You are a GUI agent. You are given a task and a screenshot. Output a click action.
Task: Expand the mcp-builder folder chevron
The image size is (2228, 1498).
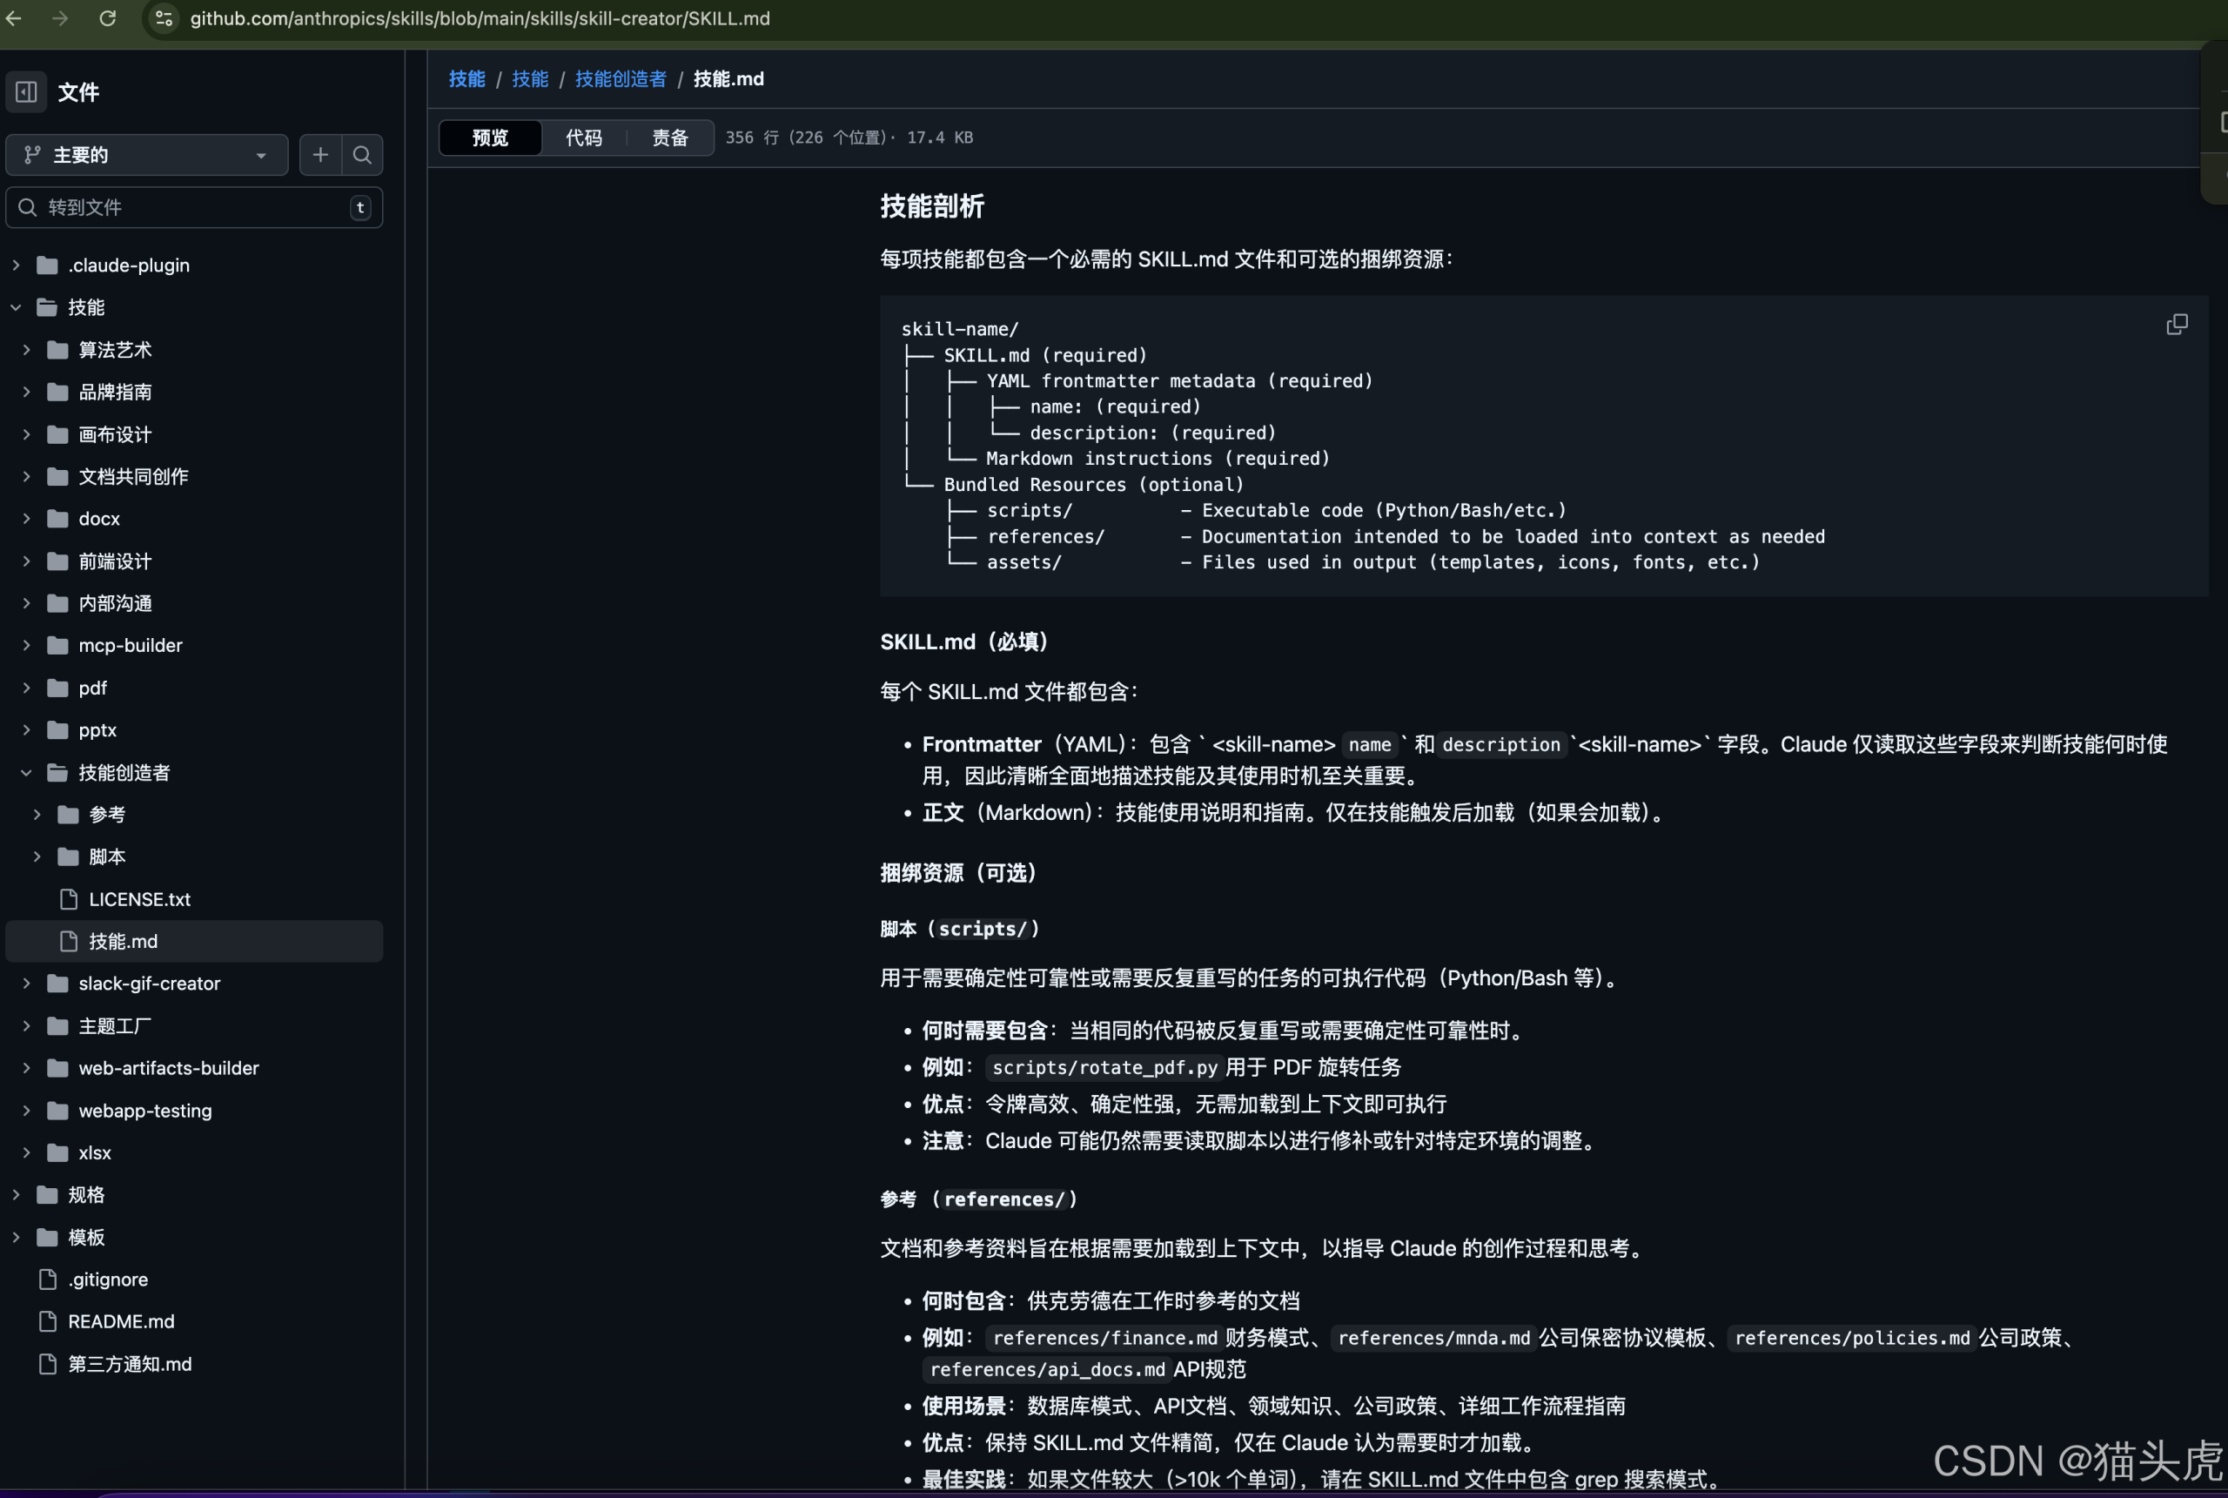tap(27, 645)
